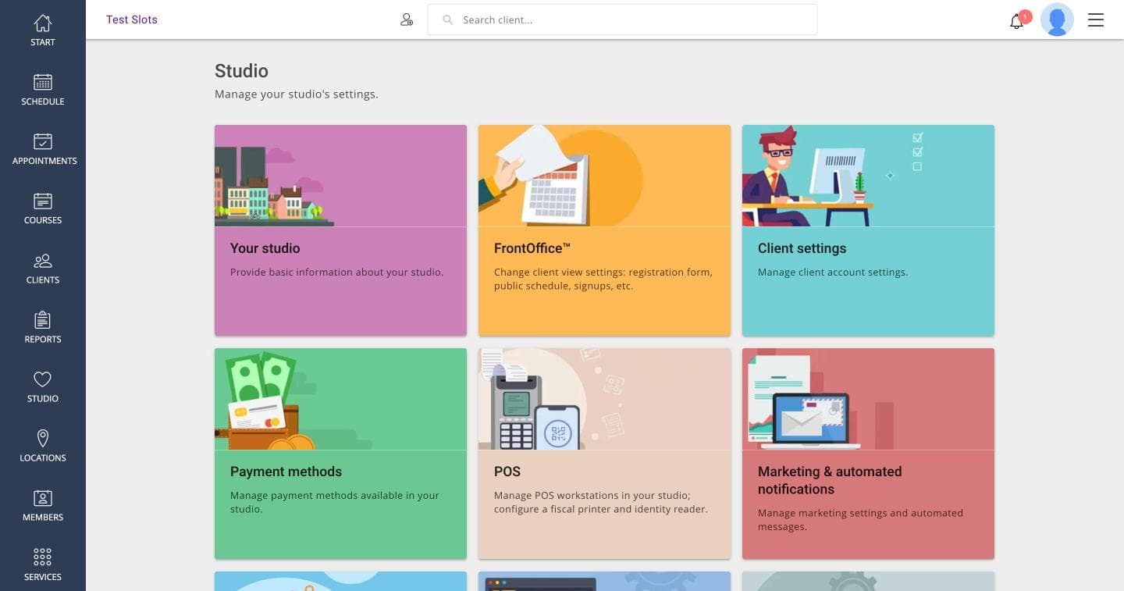Click 'Manage your studio's settings.' subtitle
This screenshot has height=591, width=1124.
tap(297, 94)
